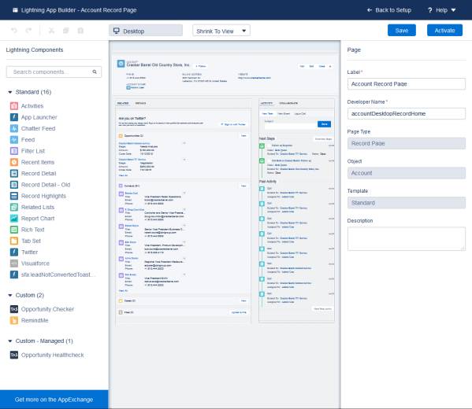
Task: Click the Paste clipboard icon
Action: coord(80,31)
